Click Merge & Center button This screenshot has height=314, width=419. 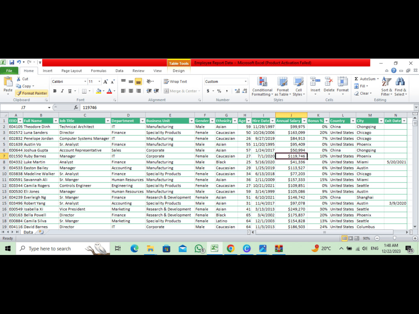click(x=182, y=91)
